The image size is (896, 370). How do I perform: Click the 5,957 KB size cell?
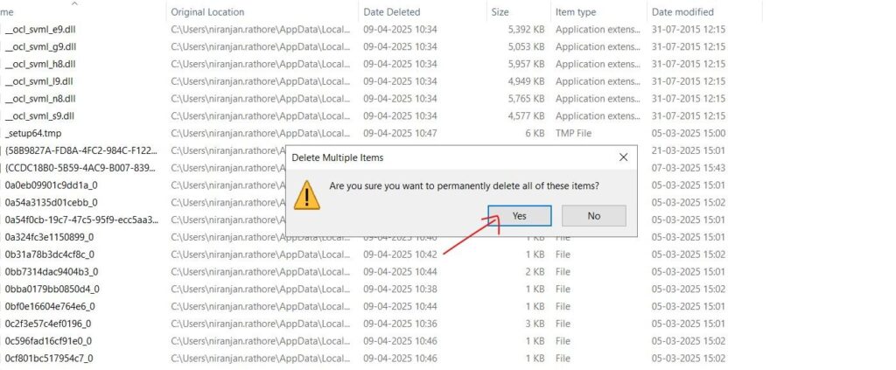click(526, 64)
